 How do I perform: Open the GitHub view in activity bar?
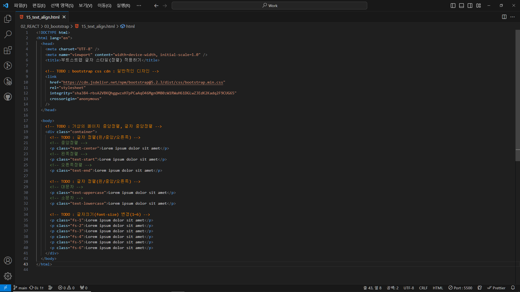point(8,97)
